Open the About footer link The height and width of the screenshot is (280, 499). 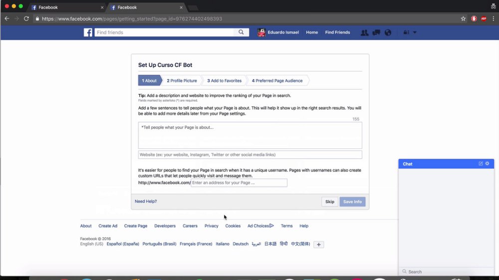[86, 226]
